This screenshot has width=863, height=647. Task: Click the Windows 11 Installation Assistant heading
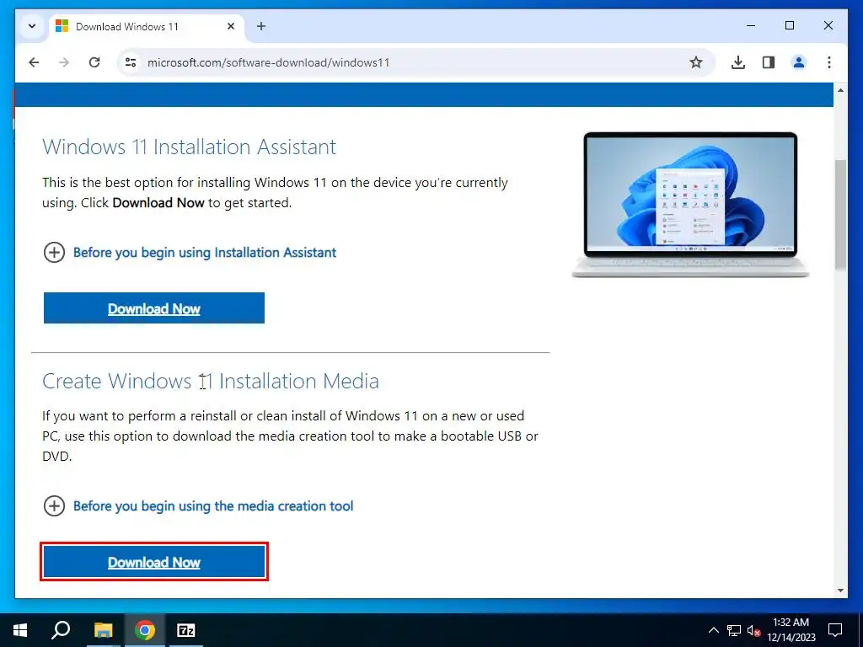point(190,147)
